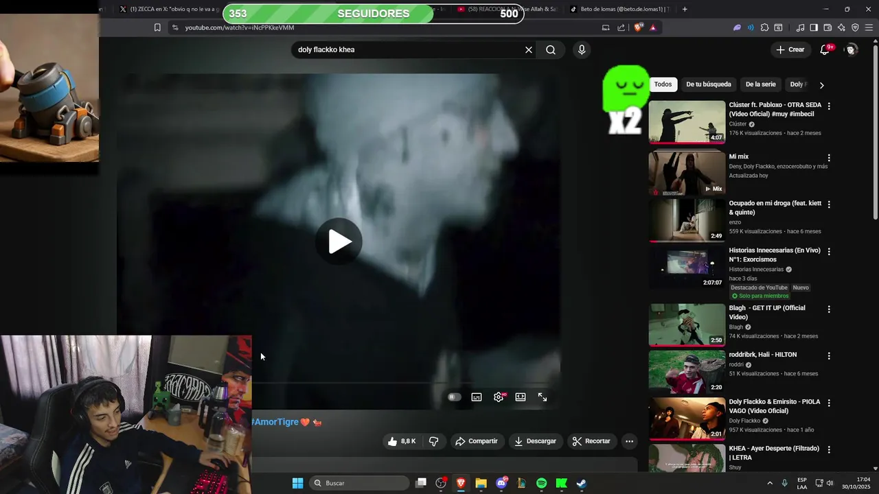Open the #AmorTigre hashtag link

pos(275,422)
